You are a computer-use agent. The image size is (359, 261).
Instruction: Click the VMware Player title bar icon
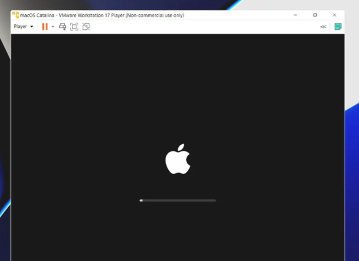(x=16, y=15)
